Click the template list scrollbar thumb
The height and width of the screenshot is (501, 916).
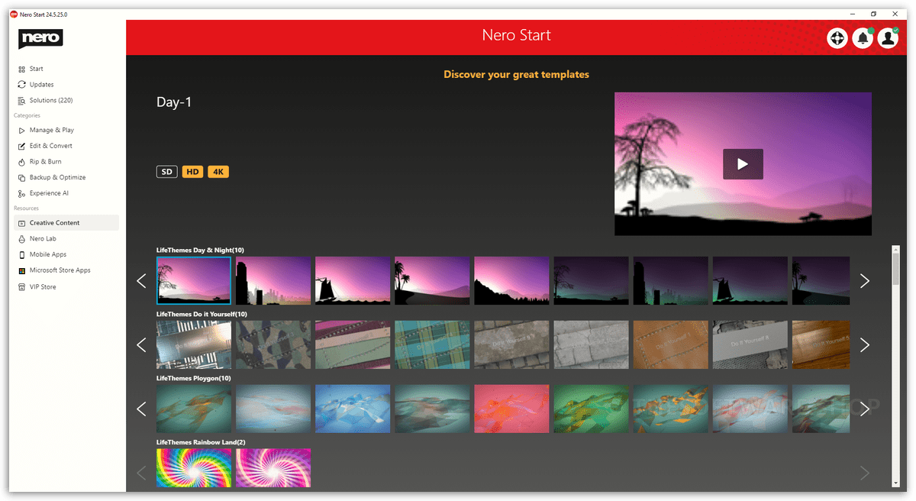[x=896, y=269]
